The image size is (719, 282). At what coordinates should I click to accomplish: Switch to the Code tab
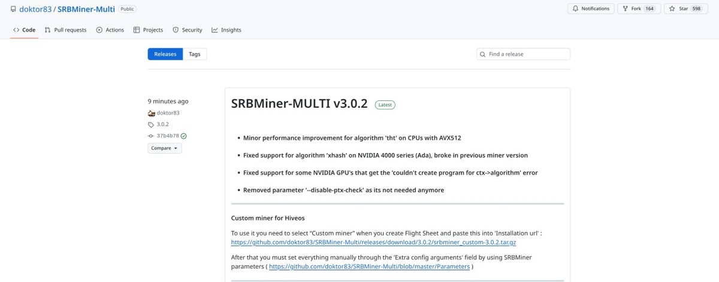pos(24,30)
